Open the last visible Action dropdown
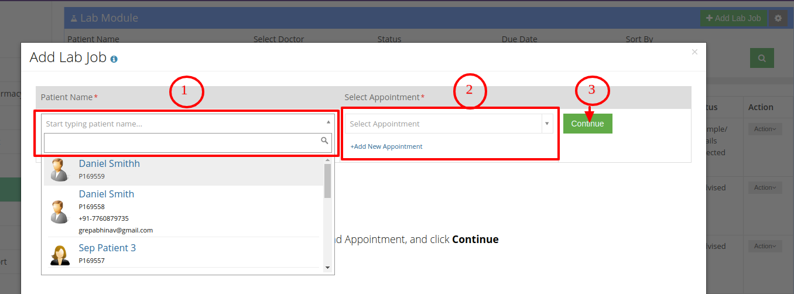Viewport: 794px width, 294px height. [x=765, y=246]
